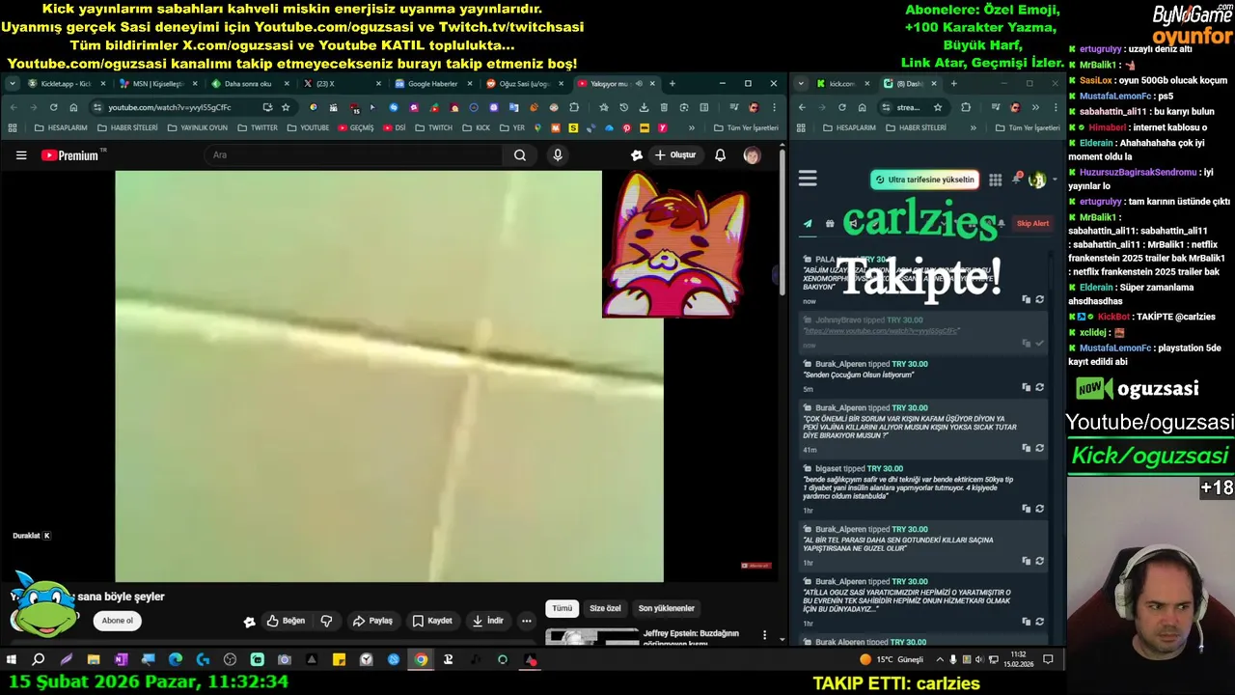Open options for Jeffrey Epstein suggested video

tap(765, 635)
